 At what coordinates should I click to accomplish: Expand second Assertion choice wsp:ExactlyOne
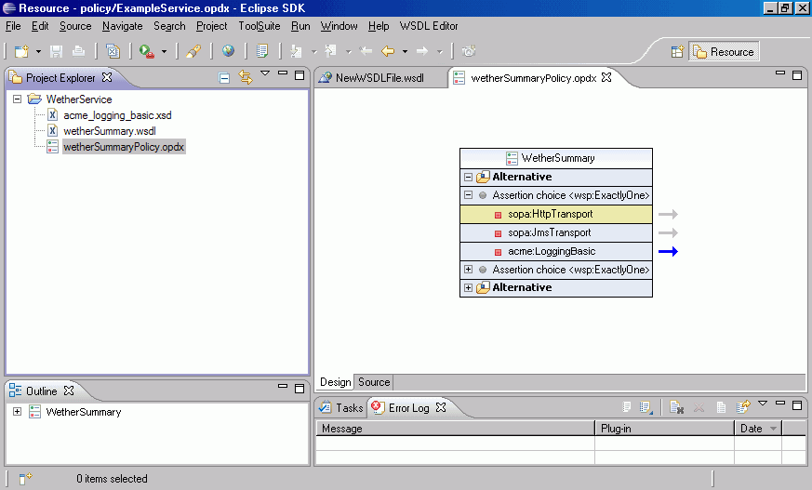pyautogui.click(x=468, y=270)
